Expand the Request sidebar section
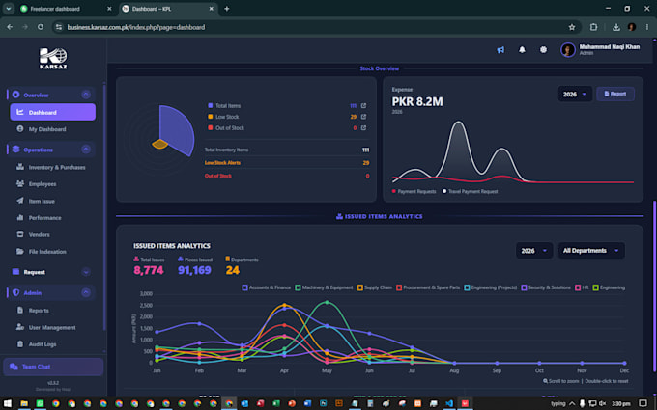657x410 pixels. [x=86, y=272]
